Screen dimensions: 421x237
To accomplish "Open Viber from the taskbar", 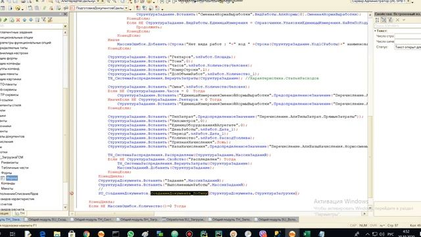I will [263, 234].
